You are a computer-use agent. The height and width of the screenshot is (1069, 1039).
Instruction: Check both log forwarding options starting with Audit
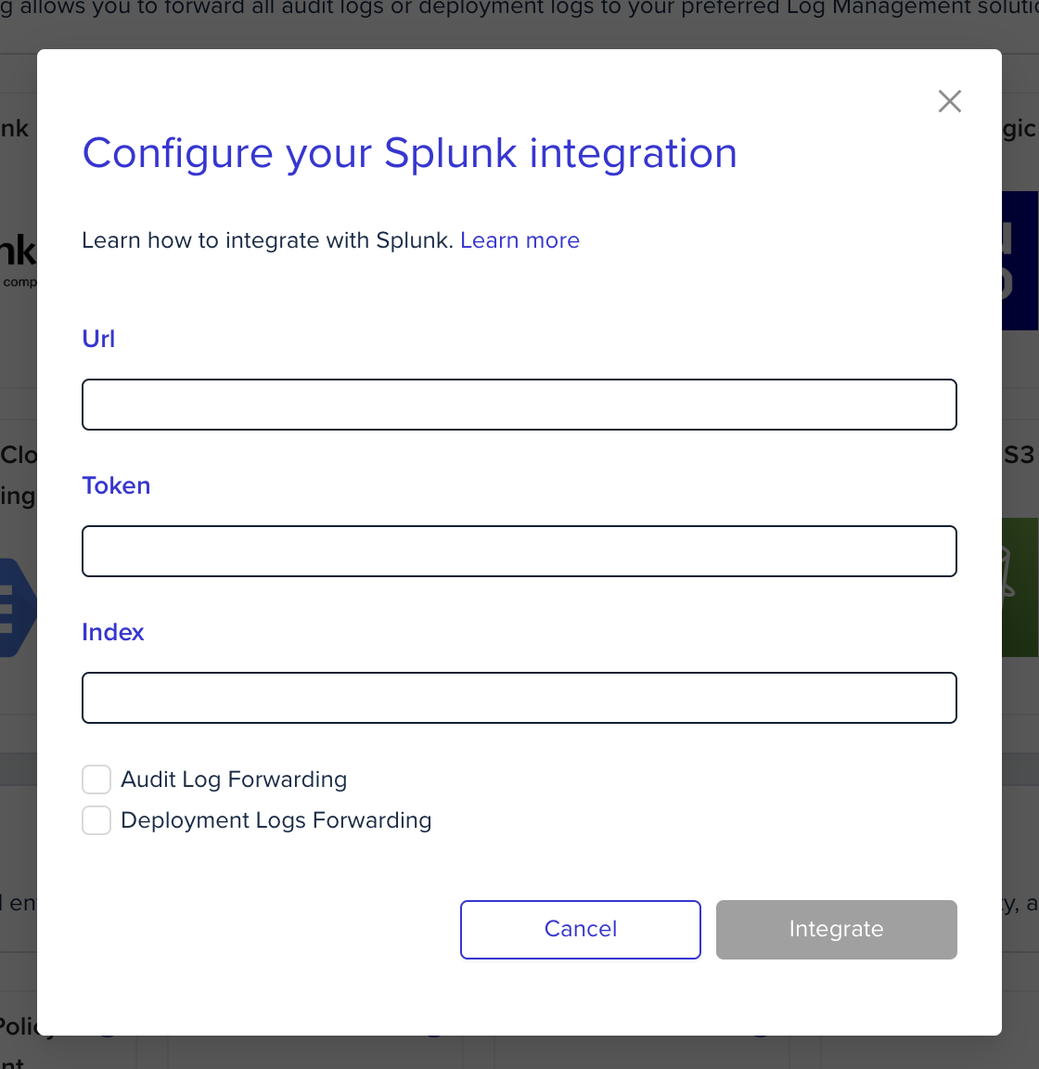point(96,779)
